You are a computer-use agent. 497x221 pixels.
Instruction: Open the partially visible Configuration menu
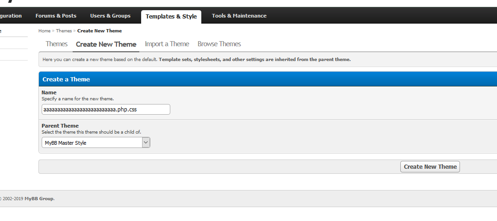pos(11,16)
